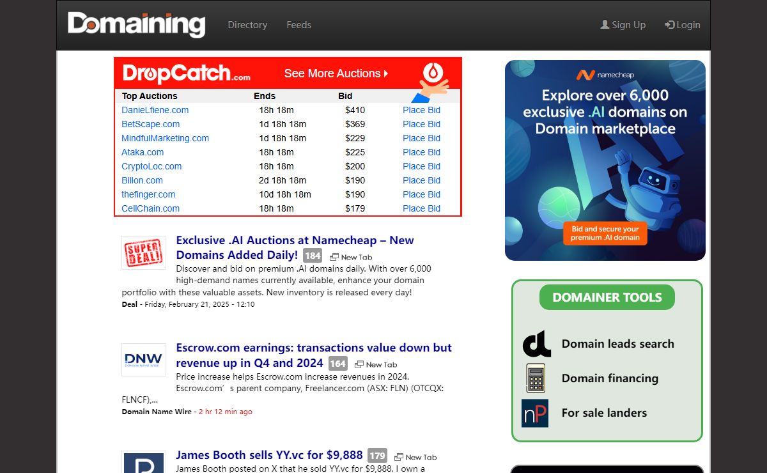Open BetScape.com auction

[150, 124]
